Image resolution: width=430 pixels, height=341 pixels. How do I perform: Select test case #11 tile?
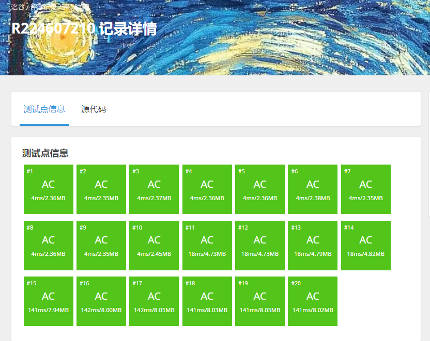[207, 246]
